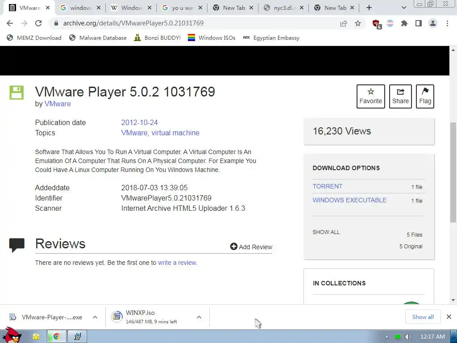This screenshot has width=457, height=343.
Task: Open the share page icon in address bar
Action: click(344, 23)
